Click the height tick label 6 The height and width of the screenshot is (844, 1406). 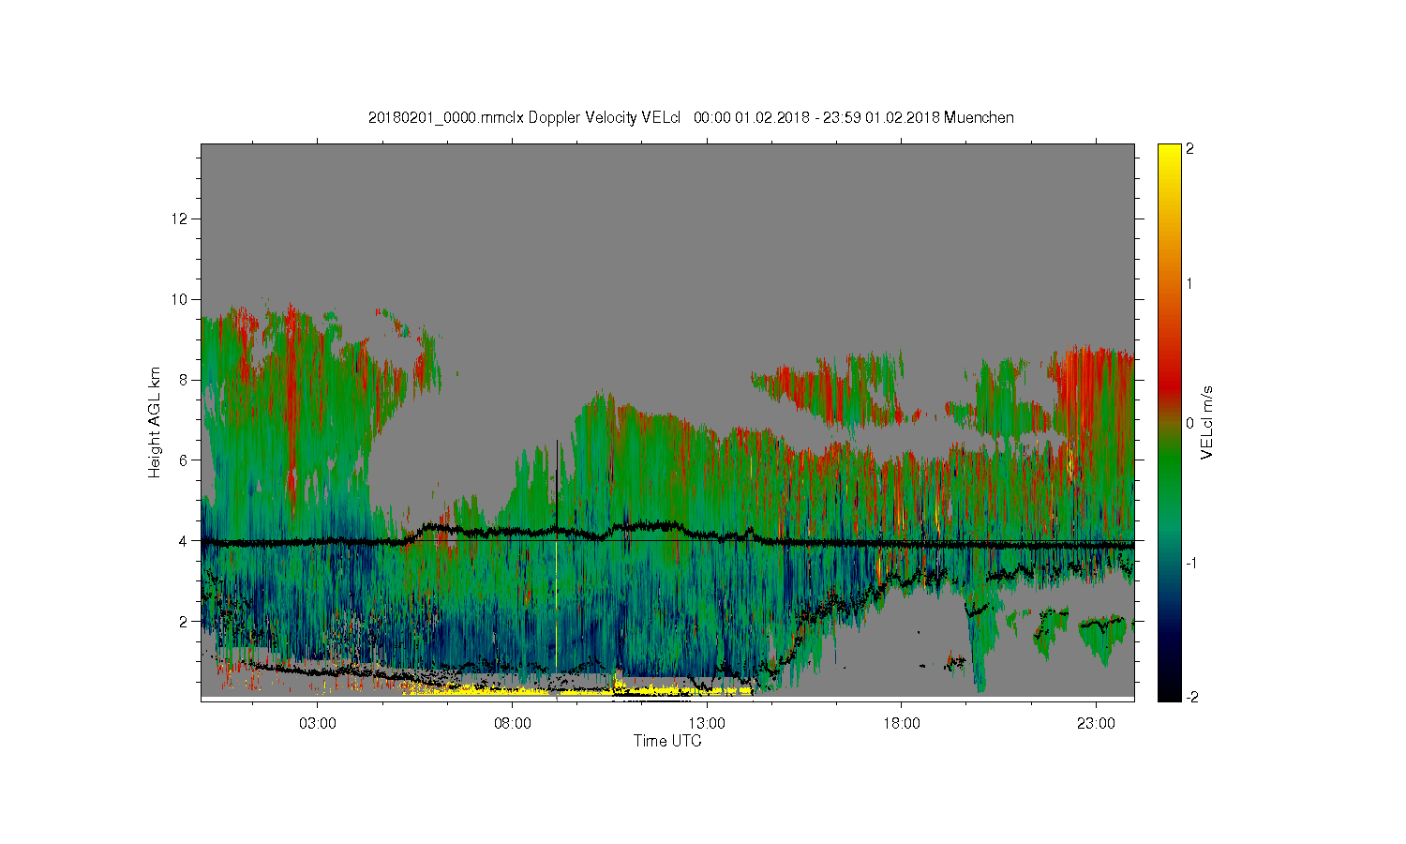pos(185,460)
